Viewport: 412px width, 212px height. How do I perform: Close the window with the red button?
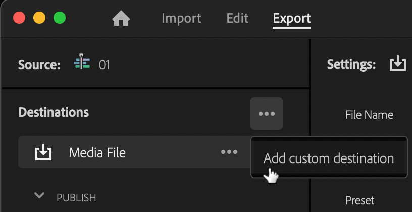19,18
